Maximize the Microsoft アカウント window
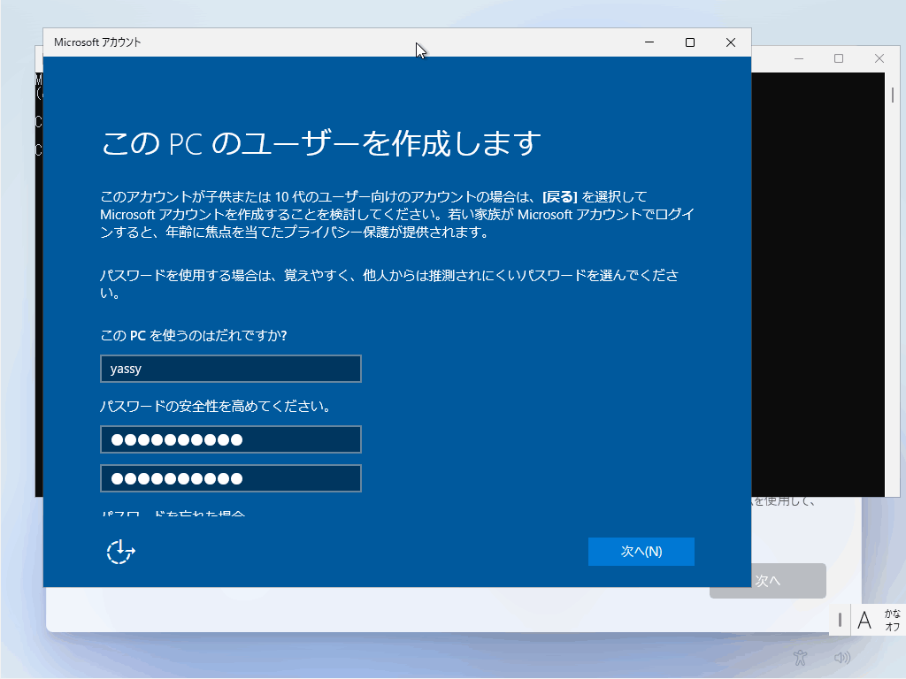This screenshot has height=679, width=906. pyautogui.click(x=690, y=42)
